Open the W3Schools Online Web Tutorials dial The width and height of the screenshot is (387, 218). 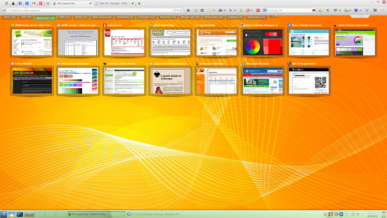32,42
